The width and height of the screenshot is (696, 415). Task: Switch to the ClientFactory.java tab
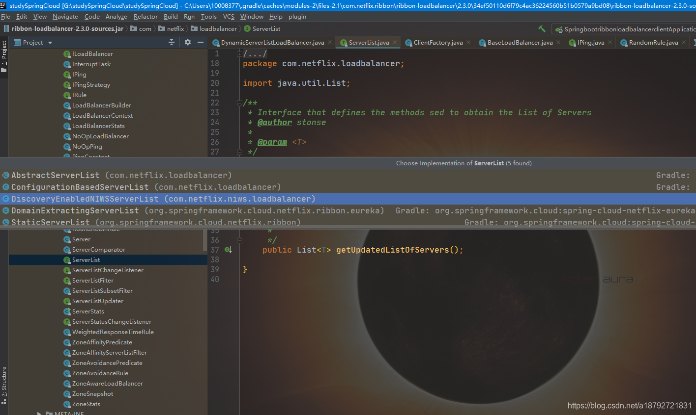click(x=438, y=43)
